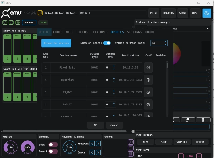Open the settings gear in the top bar
Viewport: 214px width, 158px height.
pyautogui.click(x=206, y=13)
